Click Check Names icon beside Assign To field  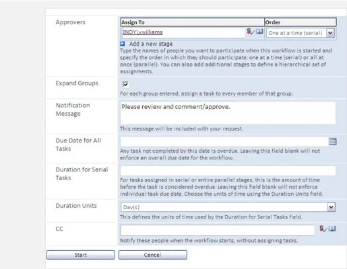click(x=251, y=32)
